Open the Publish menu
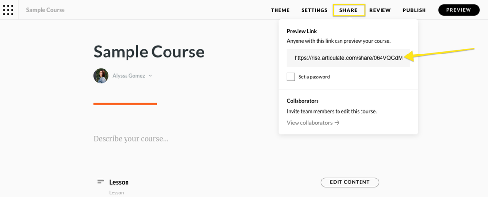The image size is (488, 197). tap(414, 10)
